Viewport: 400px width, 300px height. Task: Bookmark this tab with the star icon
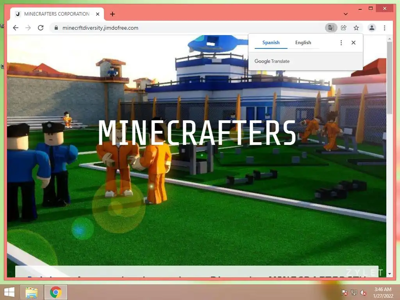pyautogui.click(x=356, y=28)
